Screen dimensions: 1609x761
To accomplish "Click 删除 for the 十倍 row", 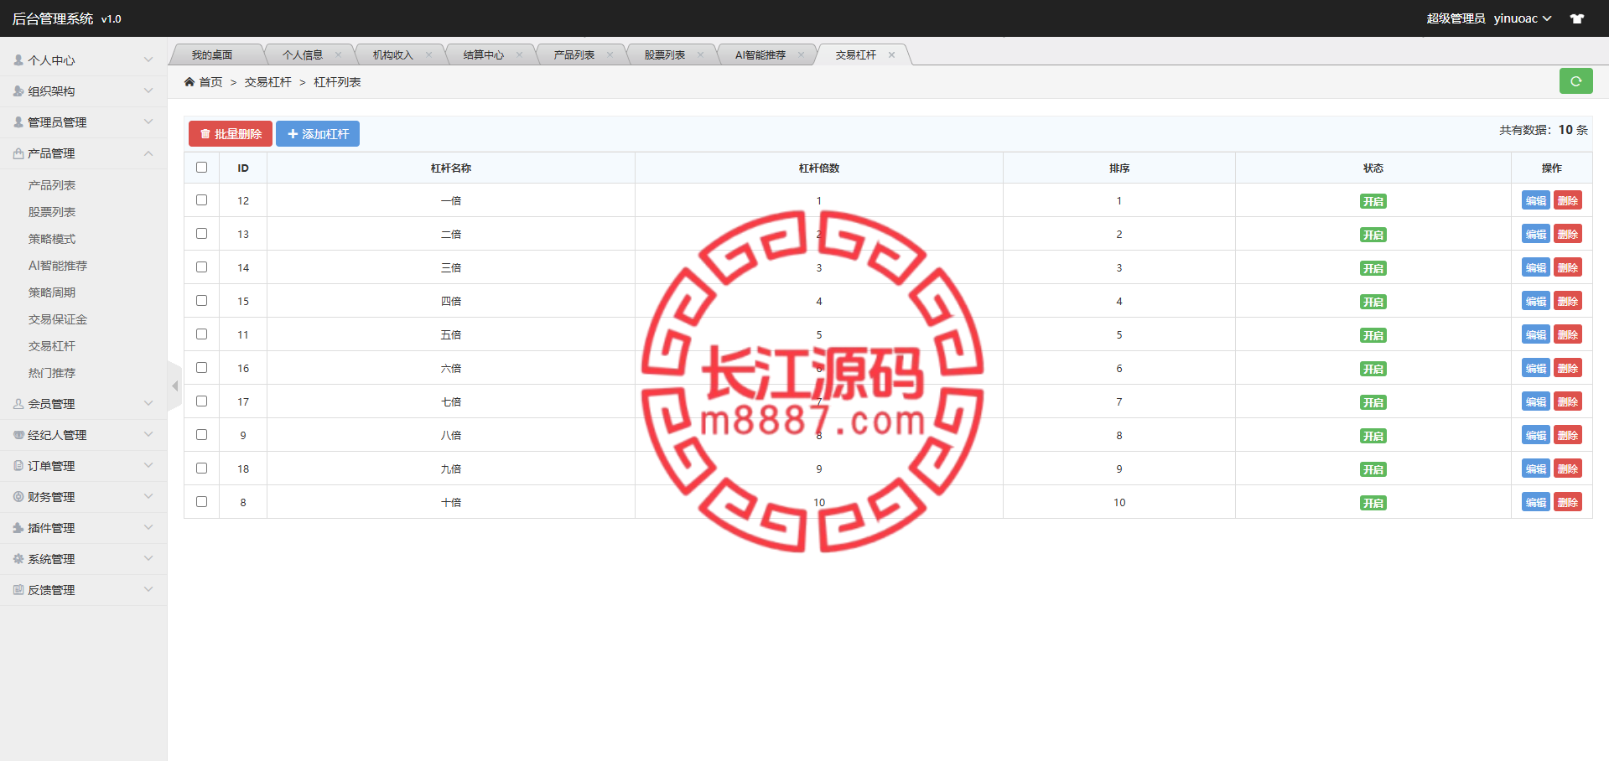I will tap(1568, 502).
